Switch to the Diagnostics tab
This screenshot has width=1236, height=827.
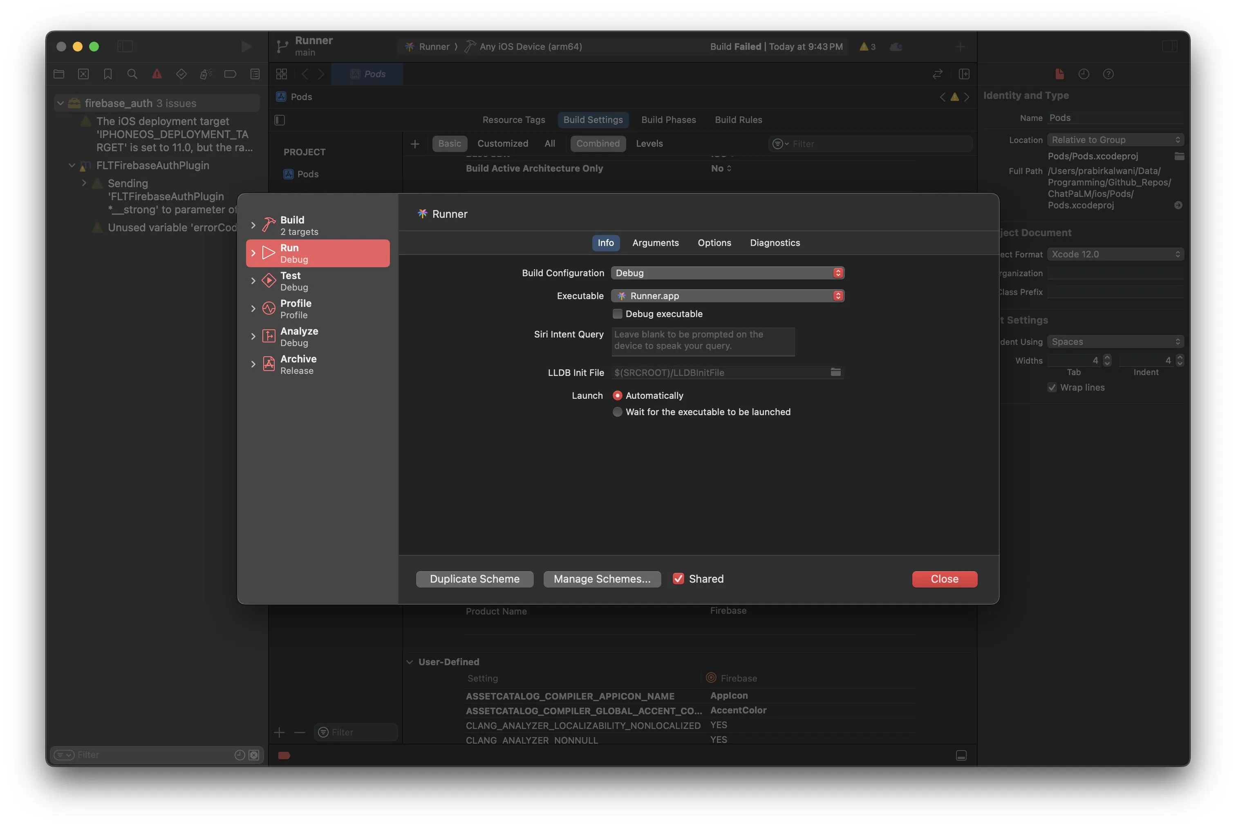click(x=775, y=243)
